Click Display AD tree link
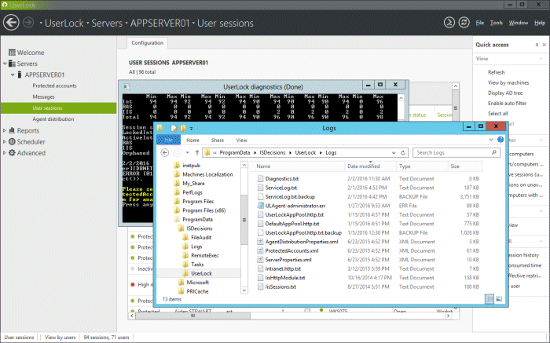Screen dimensions: 550x343 coord(505,93)
